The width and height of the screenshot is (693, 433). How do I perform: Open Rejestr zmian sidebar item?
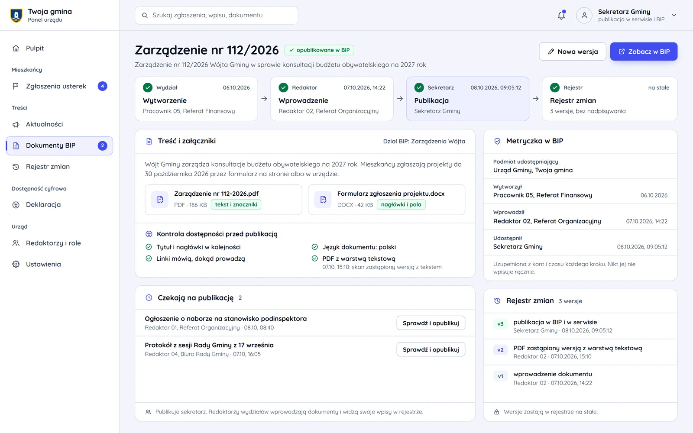pyautogui.click(x=59, y=167)
